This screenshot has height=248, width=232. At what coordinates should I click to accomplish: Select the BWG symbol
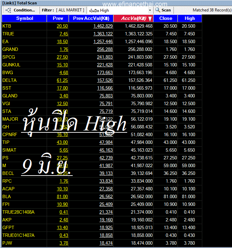click(x=8, y=72)
